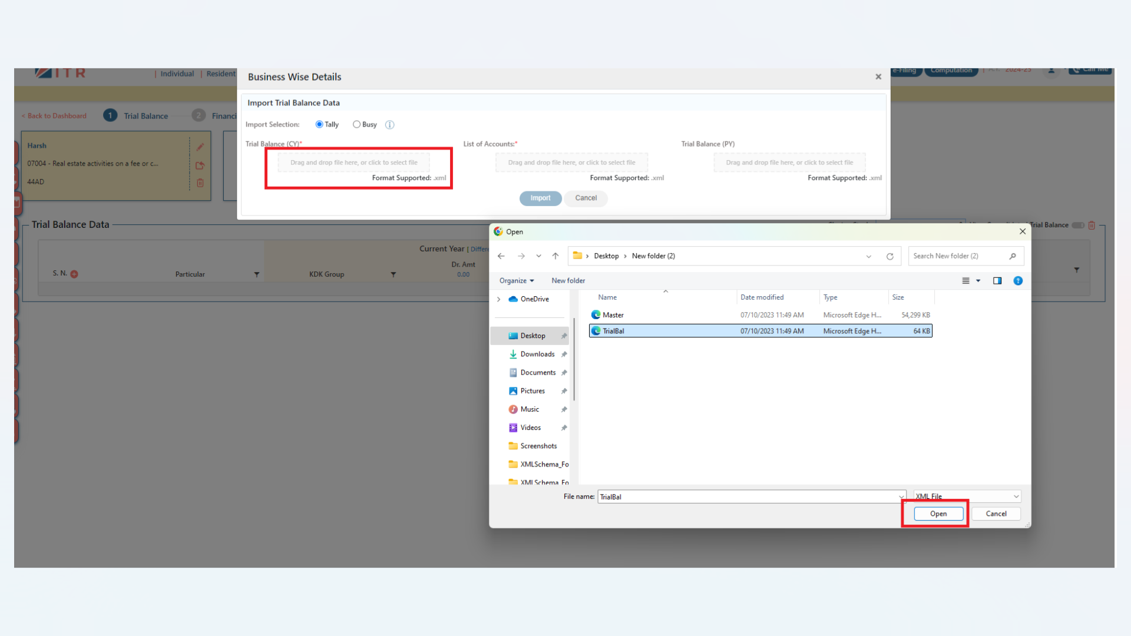Delete Harsh business card trash icon
The width and height of the screenshot is (1131, 636).
[x=200, y=183]
